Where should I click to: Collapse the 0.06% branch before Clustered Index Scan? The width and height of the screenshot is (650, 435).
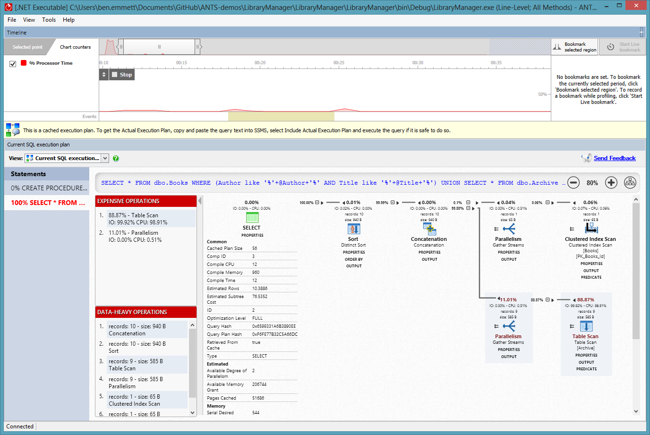pos(547,203)
